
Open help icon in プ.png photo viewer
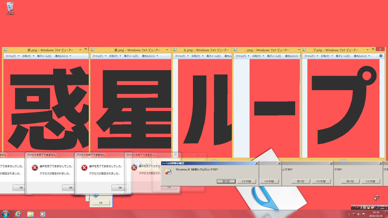[381, 56]
